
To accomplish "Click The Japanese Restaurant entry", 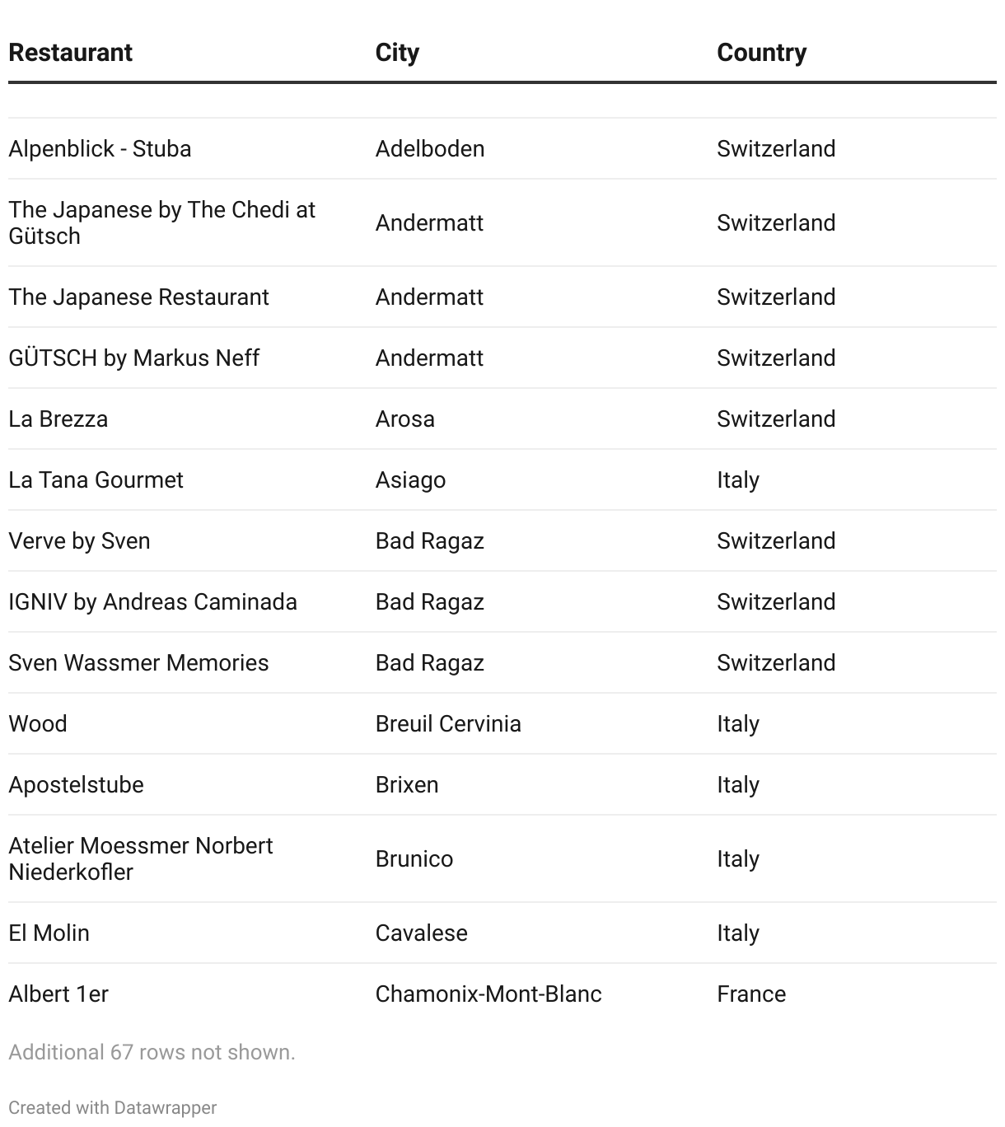I will (138, 297).
